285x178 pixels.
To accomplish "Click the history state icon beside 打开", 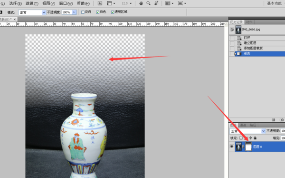I will pos(239,38).
